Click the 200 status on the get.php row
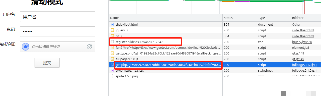 point(226,65)
